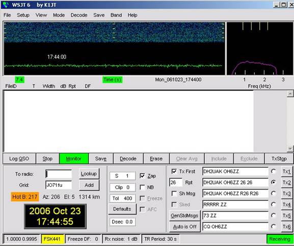
Task: Open the Save menu
Action: coord(99,15)
